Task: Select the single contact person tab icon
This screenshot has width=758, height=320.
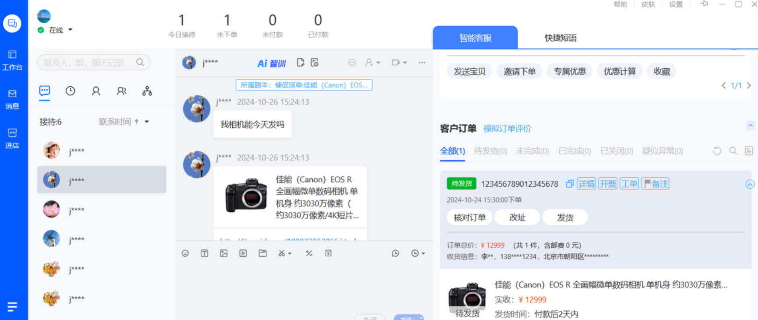Action: point(96,91)
